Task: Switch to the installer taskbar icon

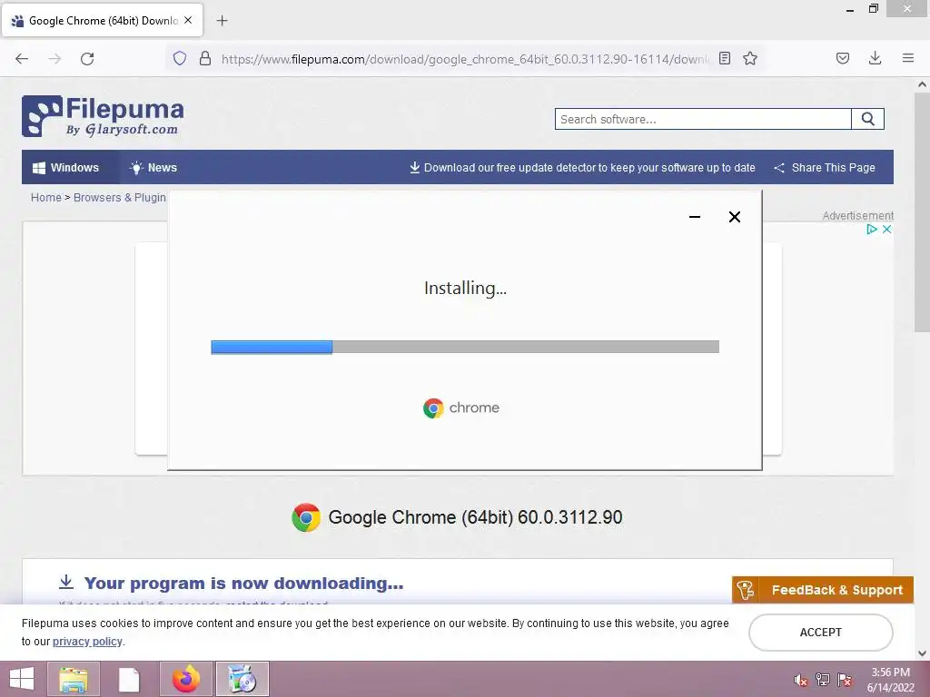Action: (x=242, y=679)
